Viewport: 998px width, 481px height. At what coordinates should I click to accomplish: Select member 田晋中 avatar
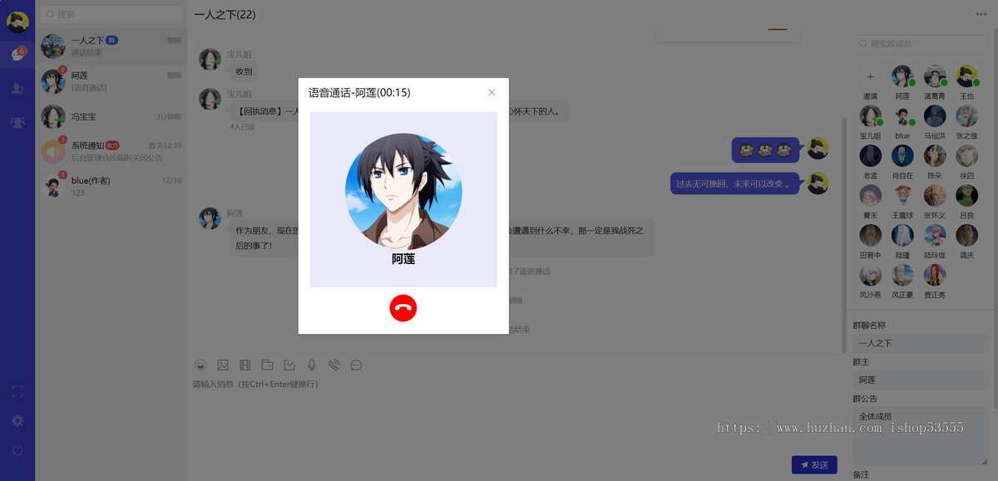tap(870, 235)
